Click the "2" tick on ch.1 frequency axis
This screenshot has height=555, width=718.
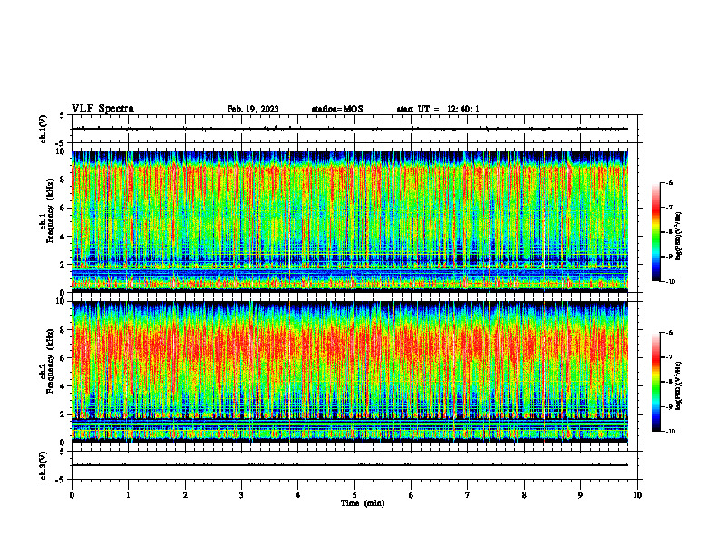point(63,265)
